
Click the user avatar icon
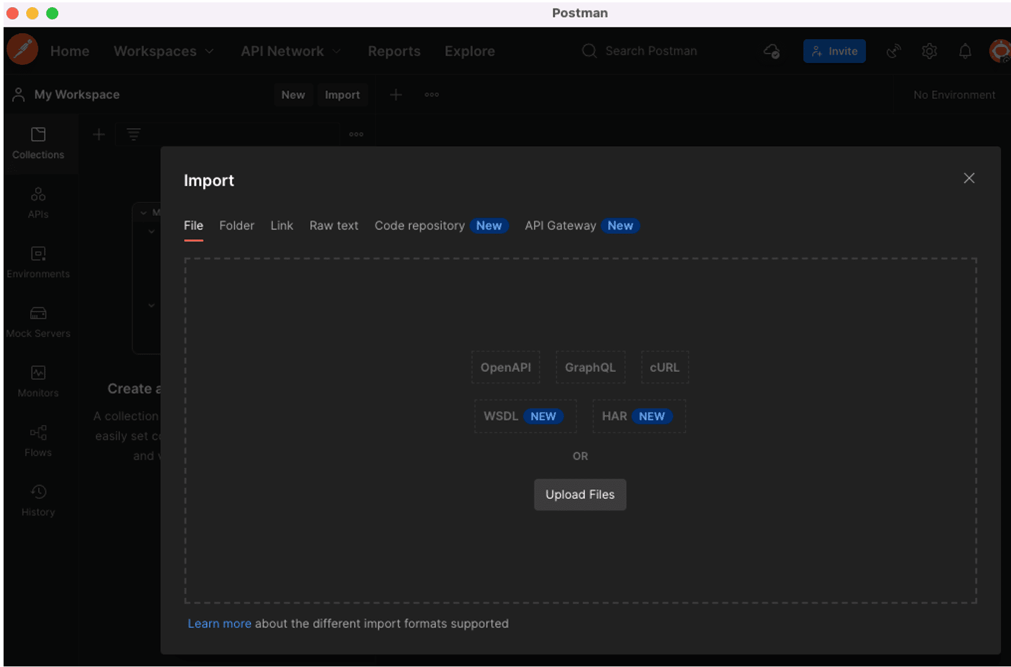(x=1000, y=51)
